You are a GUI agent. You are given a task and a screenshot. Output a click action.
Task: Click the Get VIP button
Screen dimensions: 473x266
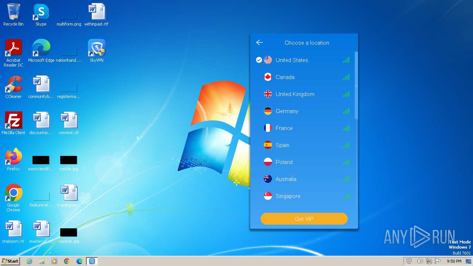(x=304, y=219)
